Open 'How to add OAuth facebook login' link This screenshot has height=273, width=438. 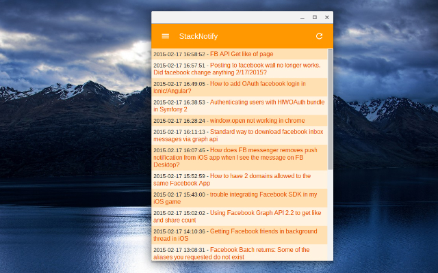pyautogui.click(x=229, y=87)
